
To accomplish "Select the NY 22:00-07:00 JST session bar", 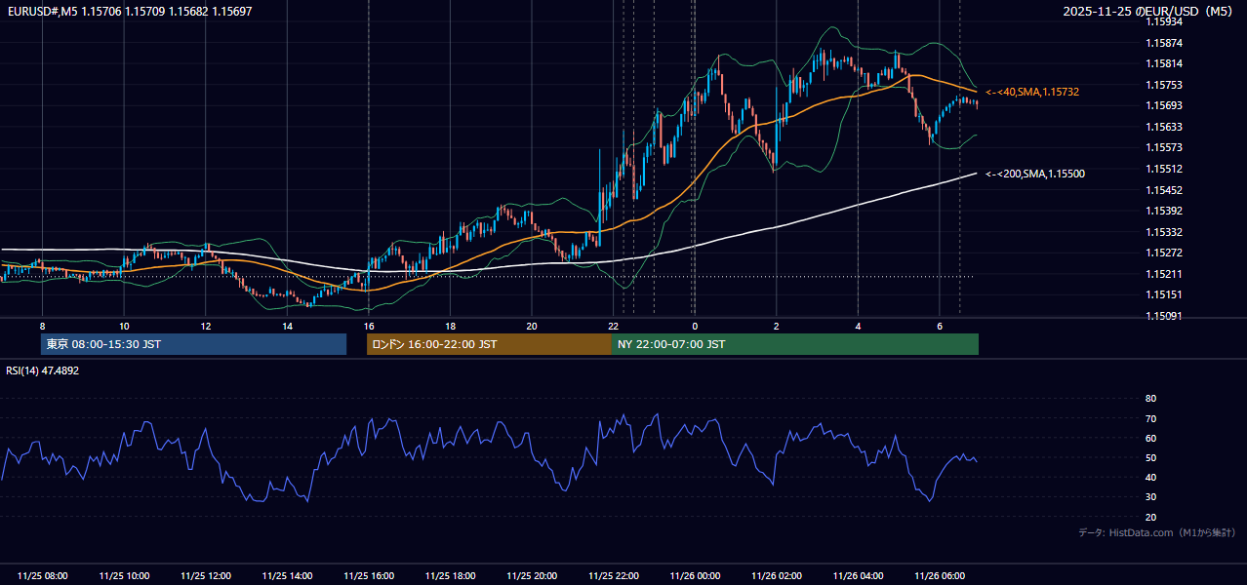I will click(x=795, y=344).
